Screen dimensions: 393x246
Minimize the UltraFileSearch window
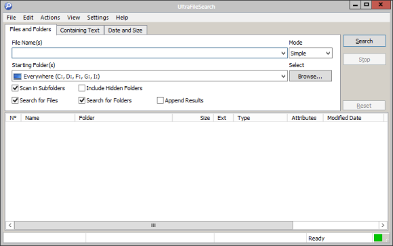(355, 5)
